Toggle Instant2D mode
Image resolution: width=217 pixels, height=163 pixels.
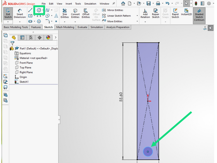pyautogui.click(x=186, y=12)
